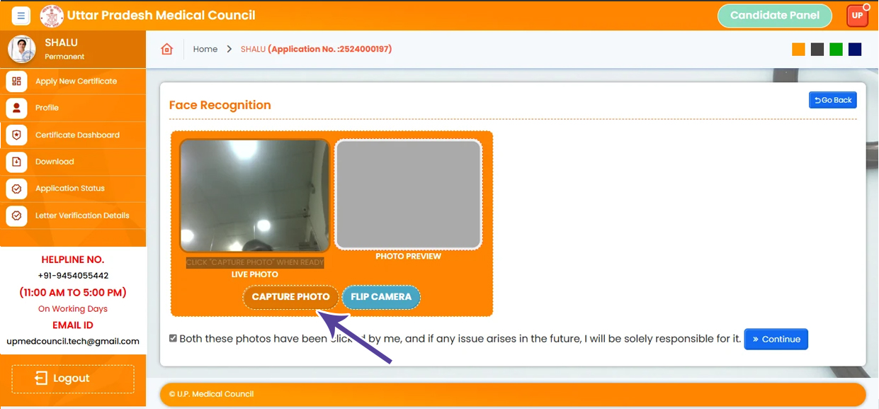
Task: Click the home icon in breadcrumb
Action: (167, 49)
